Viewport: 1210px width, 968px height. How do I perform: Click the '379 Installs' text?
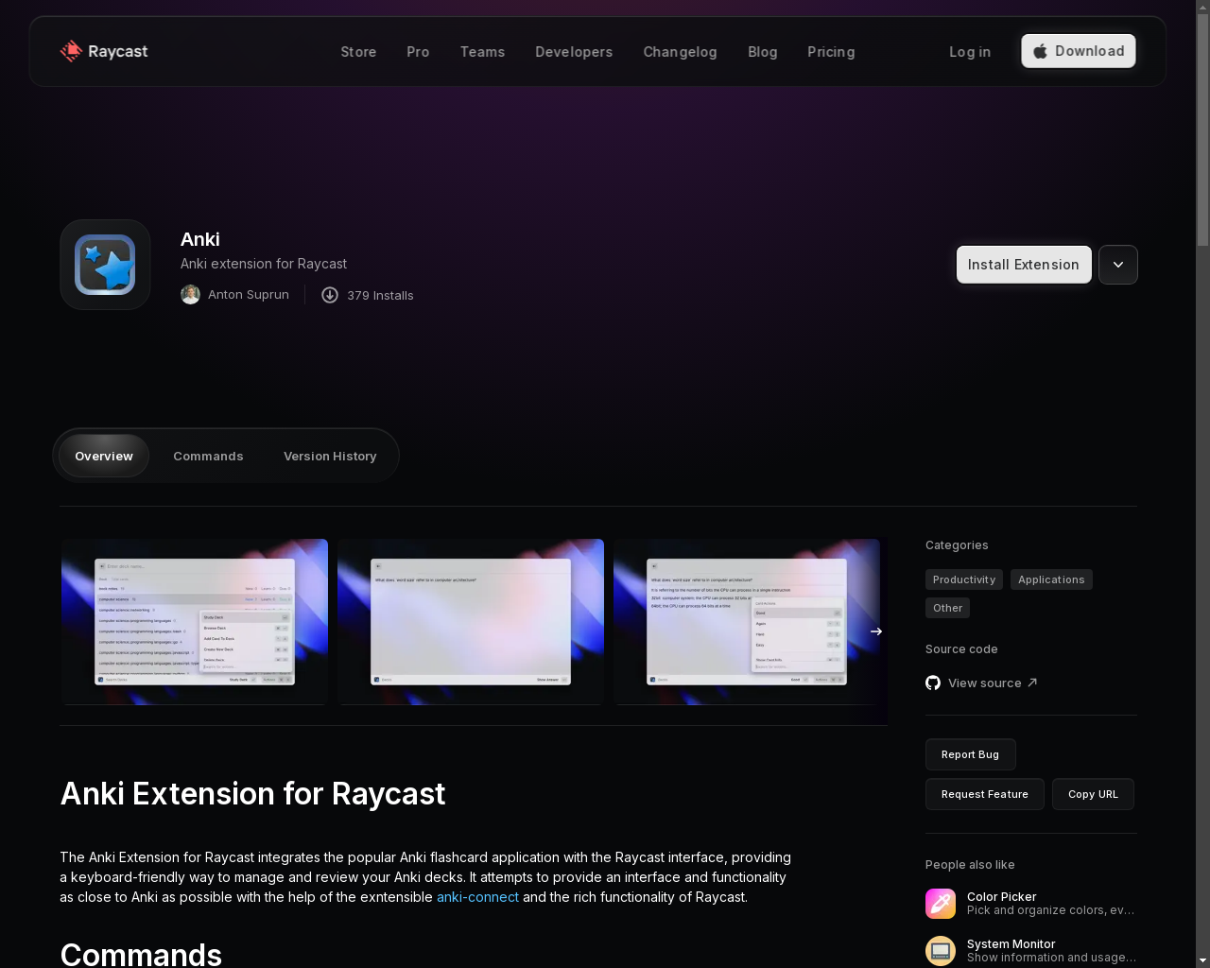380,295
